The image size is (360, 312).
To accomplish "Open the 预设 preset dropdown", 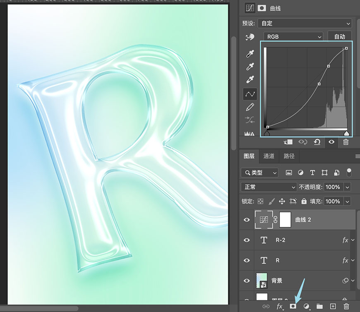I will pyautogui.click(x=305, y=24).
